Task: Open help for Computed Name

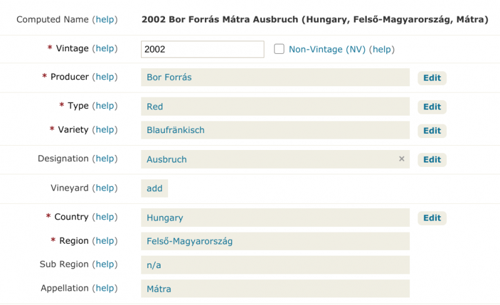Action: [105, 19]
